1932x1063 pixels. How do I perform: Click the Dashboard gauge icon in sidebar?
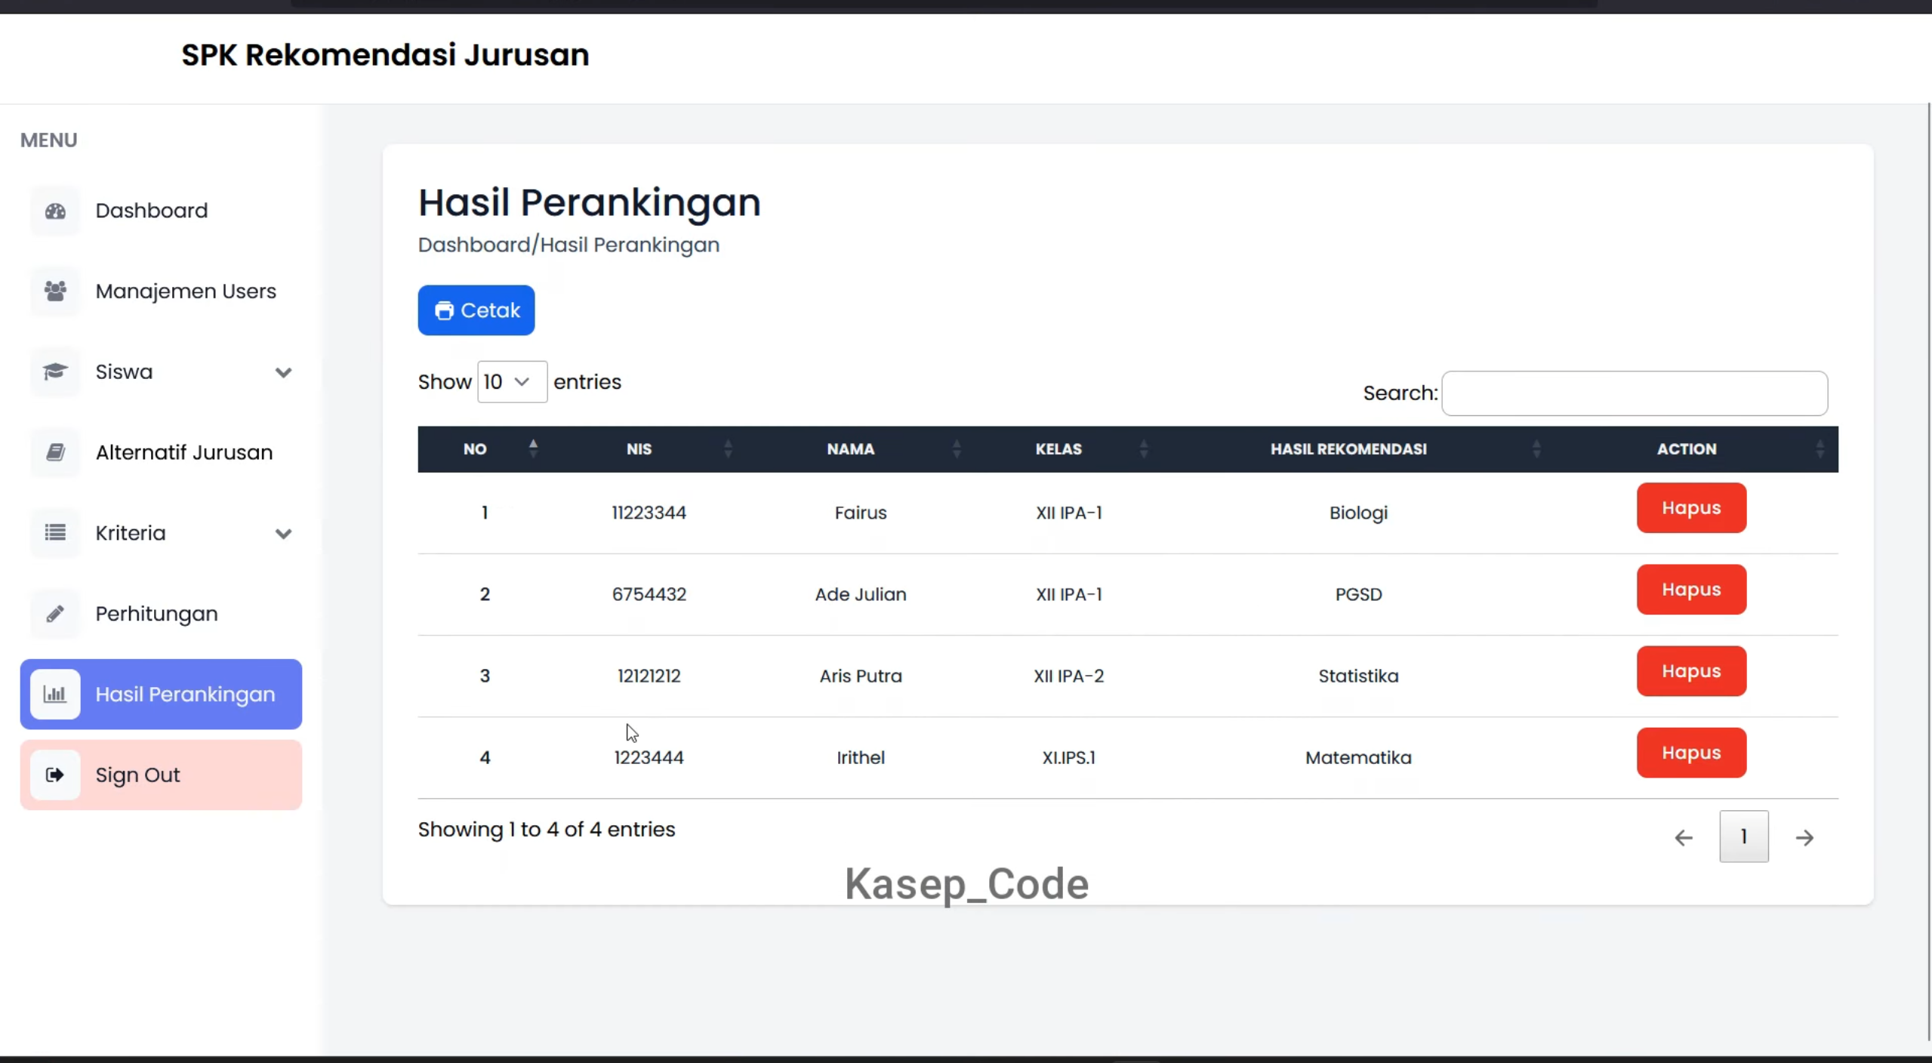point(55,211)
